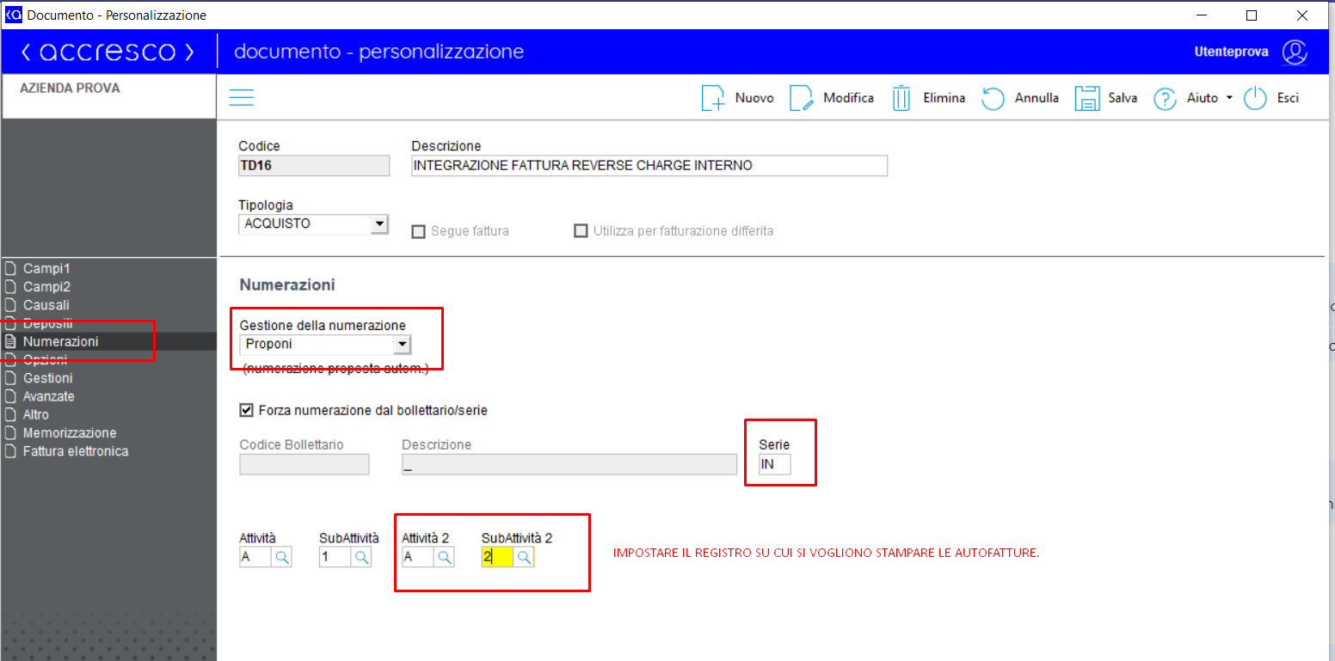
Task: Click the Esci power icon
Action: (x=1256, y=98)
